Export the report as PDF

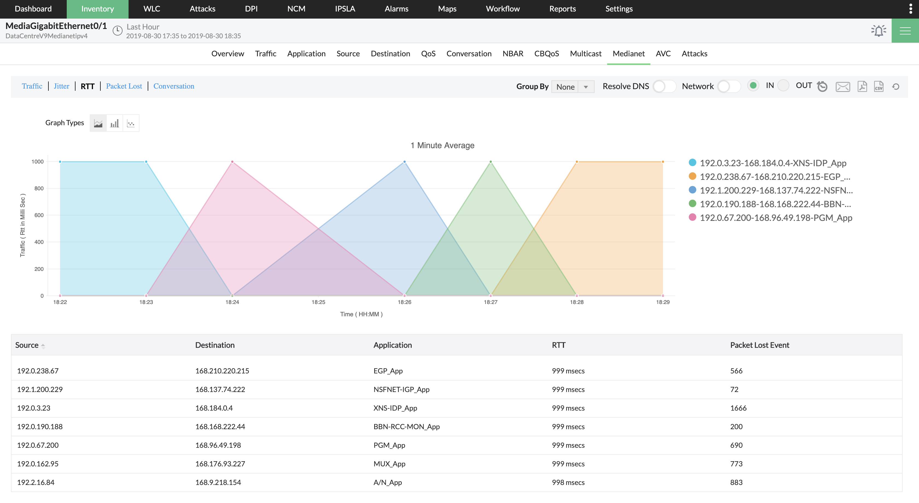pos(862,87)
